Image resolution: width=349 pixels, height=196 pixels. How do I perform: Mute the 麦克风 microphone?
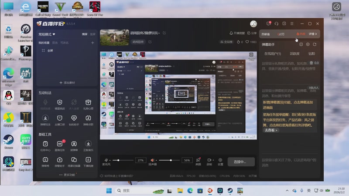coord(106,160)
